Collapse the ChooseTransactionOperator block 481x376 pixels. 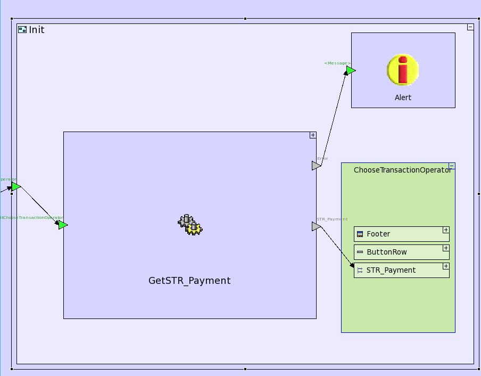pyautogui.click(x=452, y=166)
